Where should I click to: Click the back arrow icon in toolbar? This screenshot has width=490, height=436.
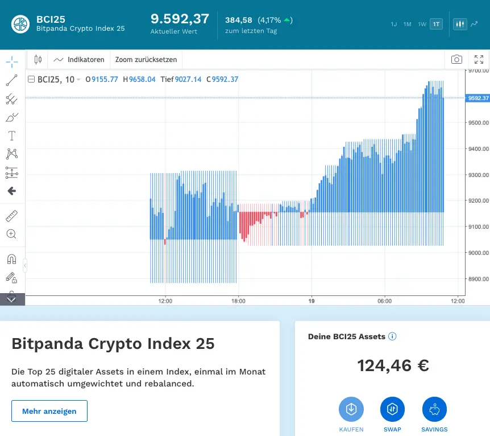point(12,191)
